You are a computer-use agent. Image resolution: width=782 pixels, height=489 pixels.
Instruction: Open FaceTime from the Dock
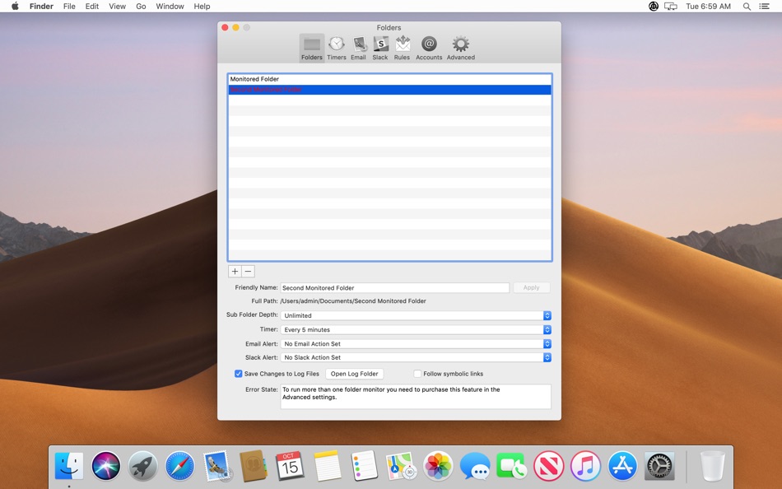(512, 466)
